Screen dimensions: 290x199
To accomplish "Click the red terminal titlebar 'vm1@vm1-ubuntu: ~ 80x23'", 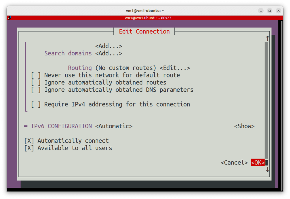I will (x=148, y=18).
